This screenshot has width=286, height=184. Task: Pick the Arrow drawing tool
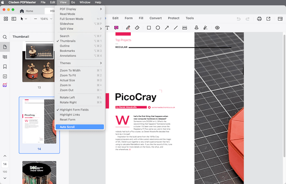tap(167, 28)
